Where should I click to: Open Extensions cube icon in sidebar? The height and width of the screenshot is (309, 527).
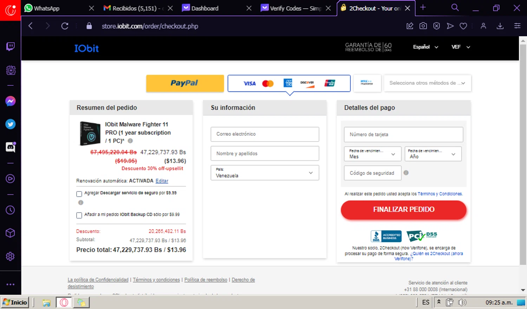pyautogui.click(x=11, y=233)
